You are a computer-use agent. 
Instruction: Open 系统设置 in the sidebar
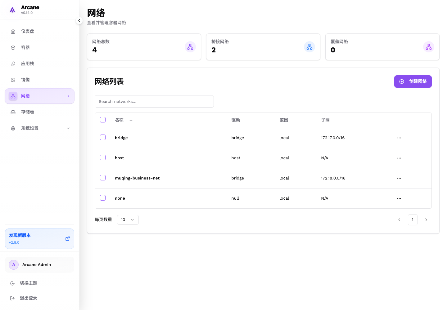pyautogui.click(x=39, y=128)
